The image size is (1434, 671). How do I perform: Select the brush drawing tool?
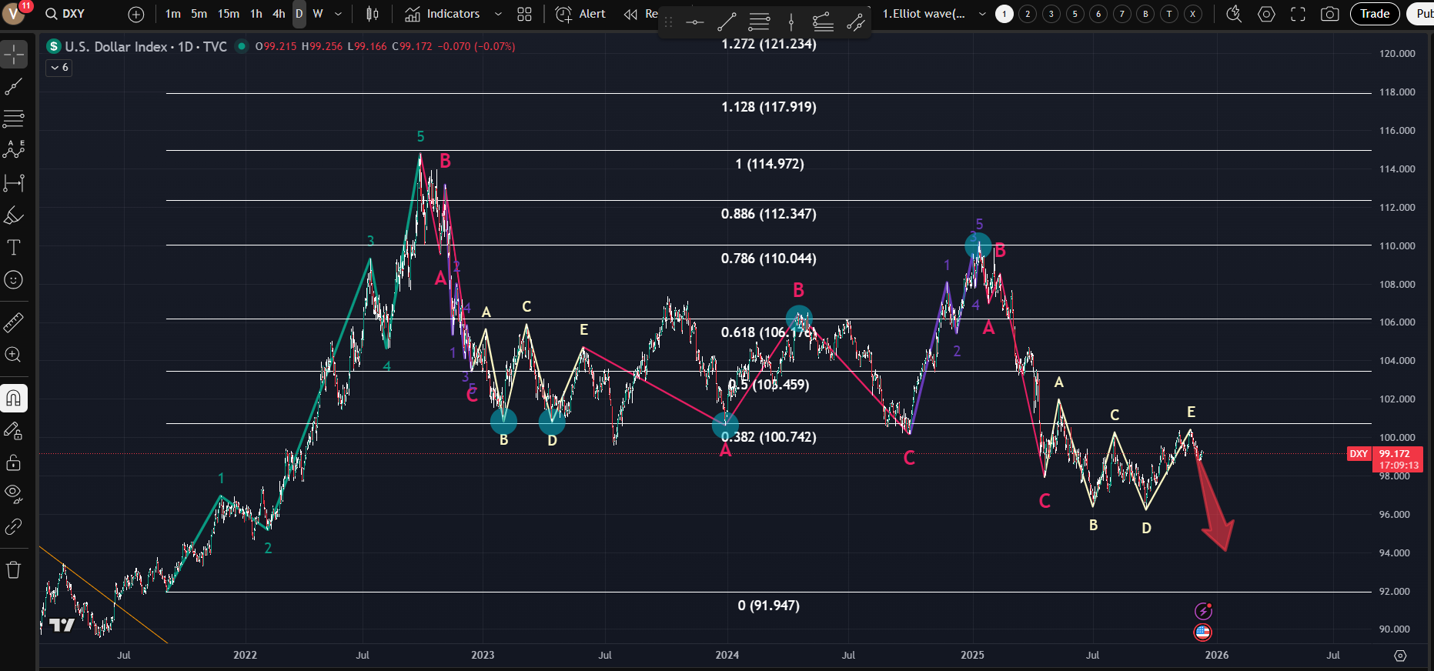(x=14, y=215)
